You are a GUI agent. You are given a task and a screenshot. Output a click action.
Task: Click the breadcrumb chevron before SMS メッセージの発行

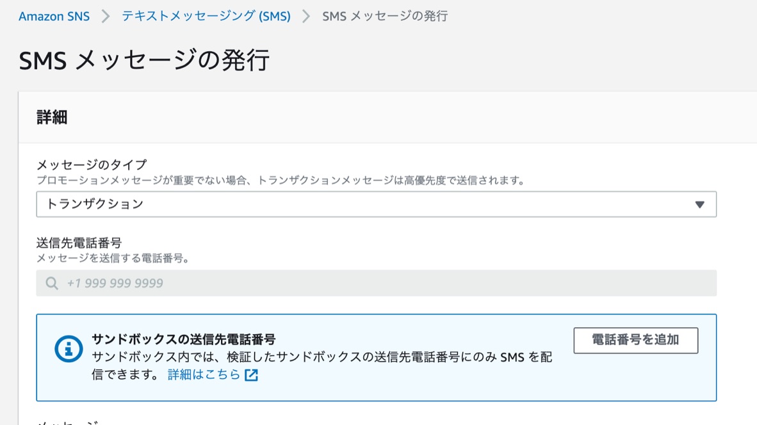click(x=305, y=15)
